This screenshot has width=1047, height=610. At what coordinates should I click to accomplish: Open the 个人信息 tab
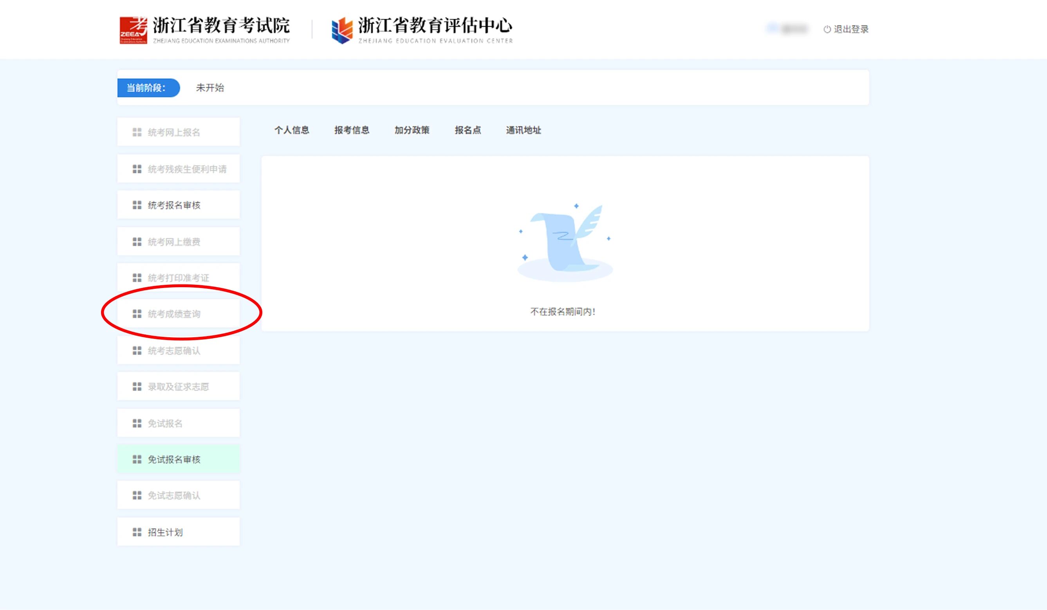(292, 130)
